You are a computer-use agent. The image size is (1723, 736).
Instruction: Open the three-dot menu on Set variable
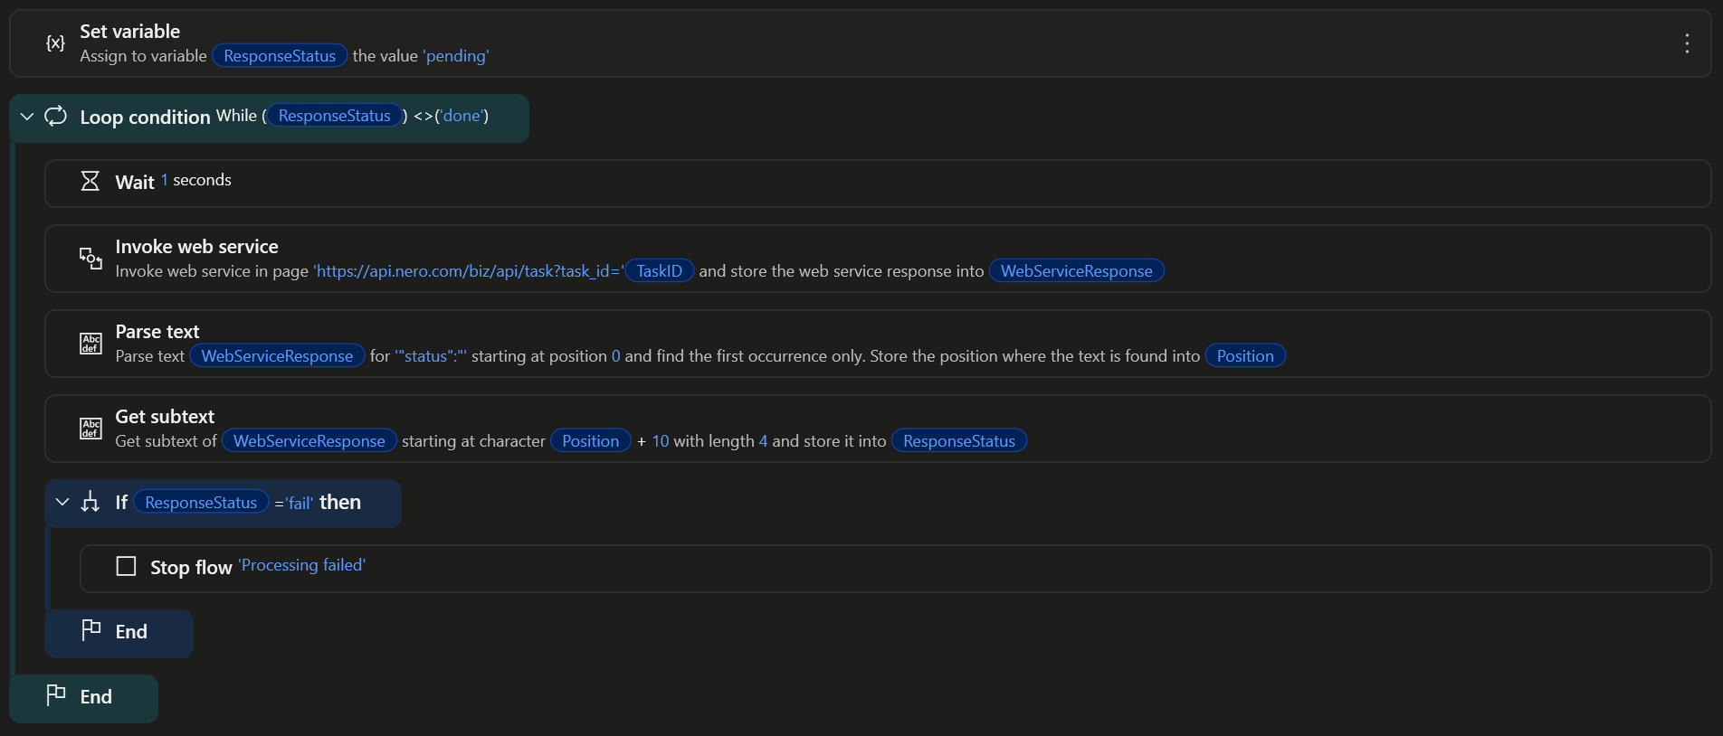coord(1687,43)
